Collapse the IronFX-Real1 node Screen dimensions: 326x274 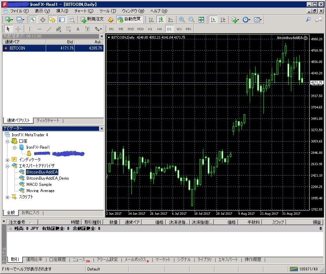(14, 148)
